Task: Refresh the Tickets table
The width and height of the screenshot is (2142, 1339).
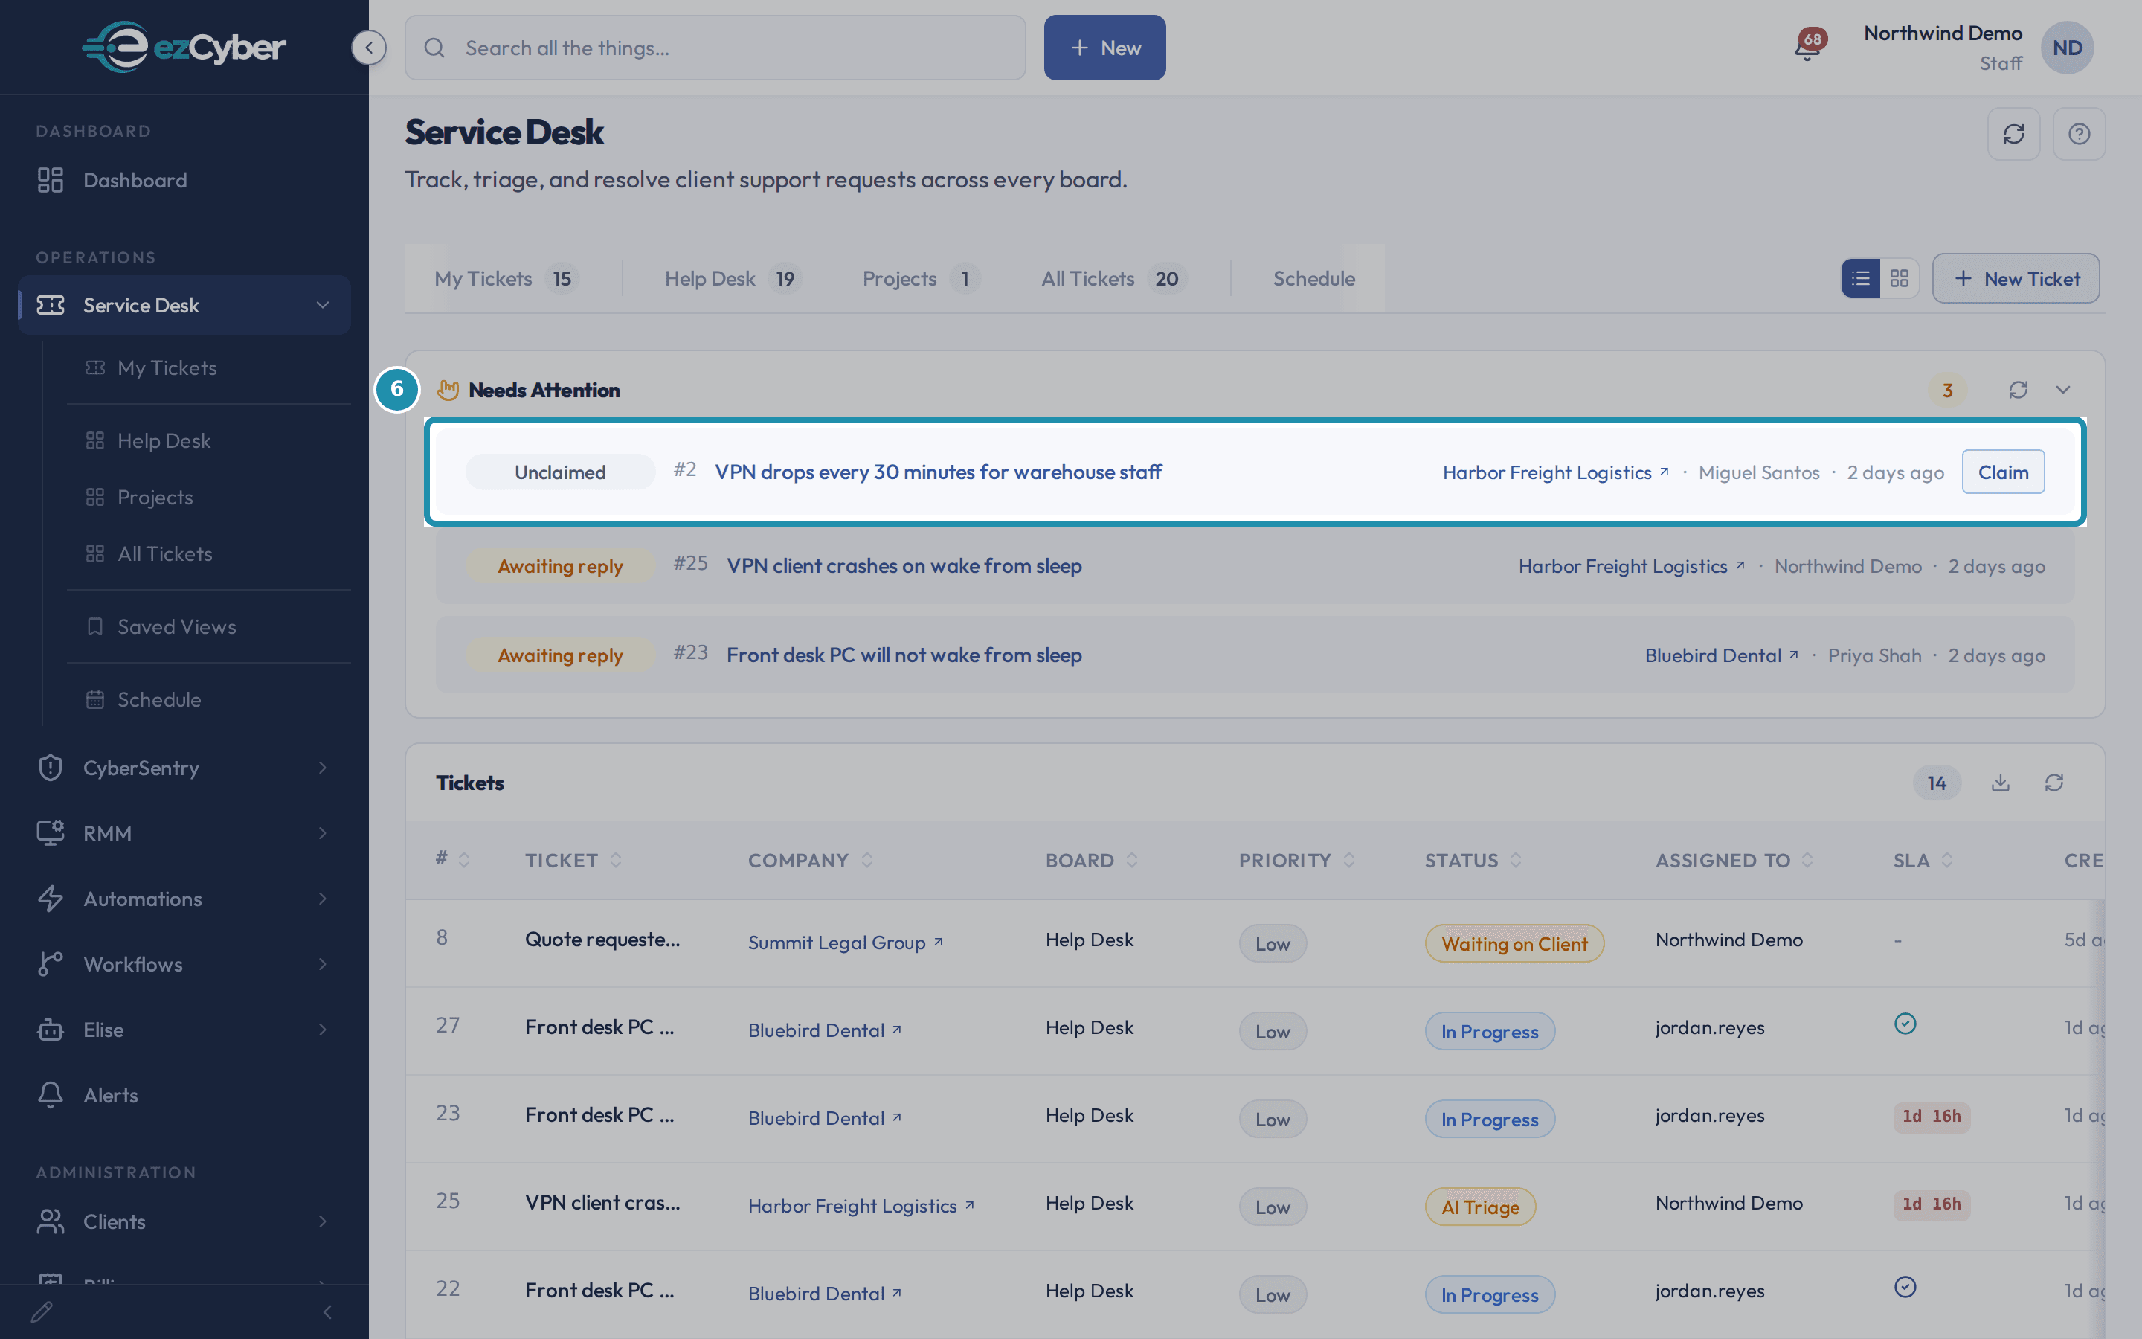Action: pyautogui.click(x=2054, y=783)
